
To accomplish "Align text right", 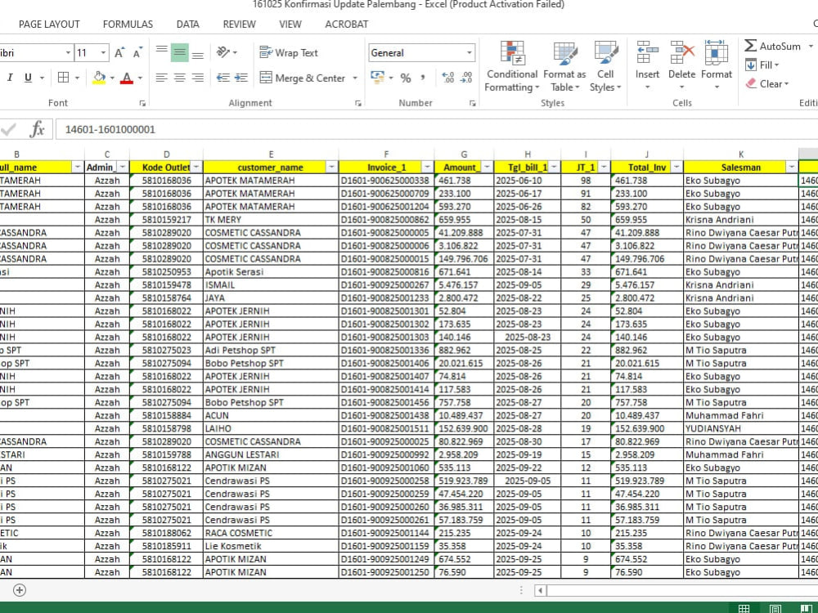I will coord(198,78).
